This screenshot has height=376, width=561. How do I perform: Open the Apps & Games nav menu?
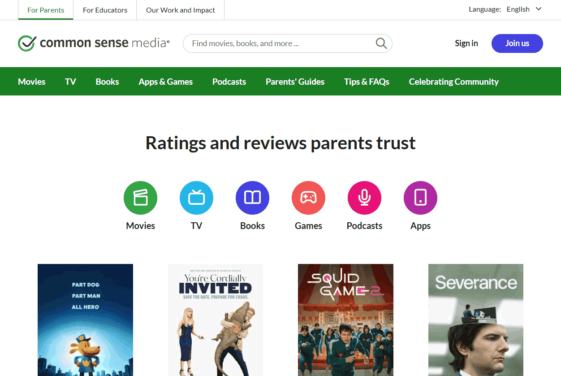165,82
